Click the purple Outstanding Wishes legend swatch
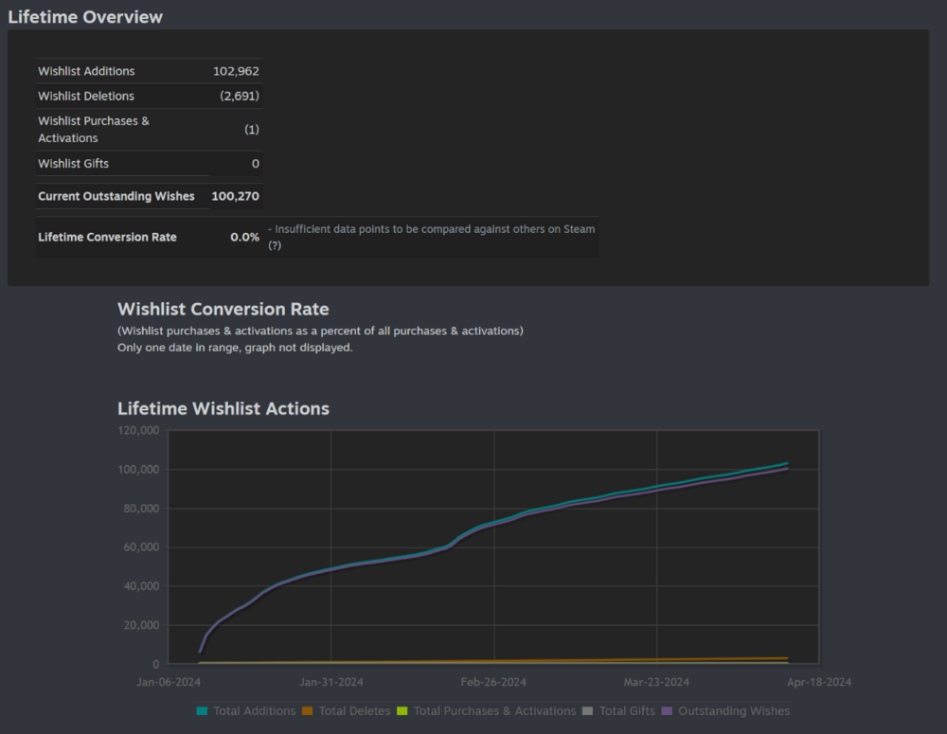The width and height of the screenshot is (947, 734). (x=667, y=711)
